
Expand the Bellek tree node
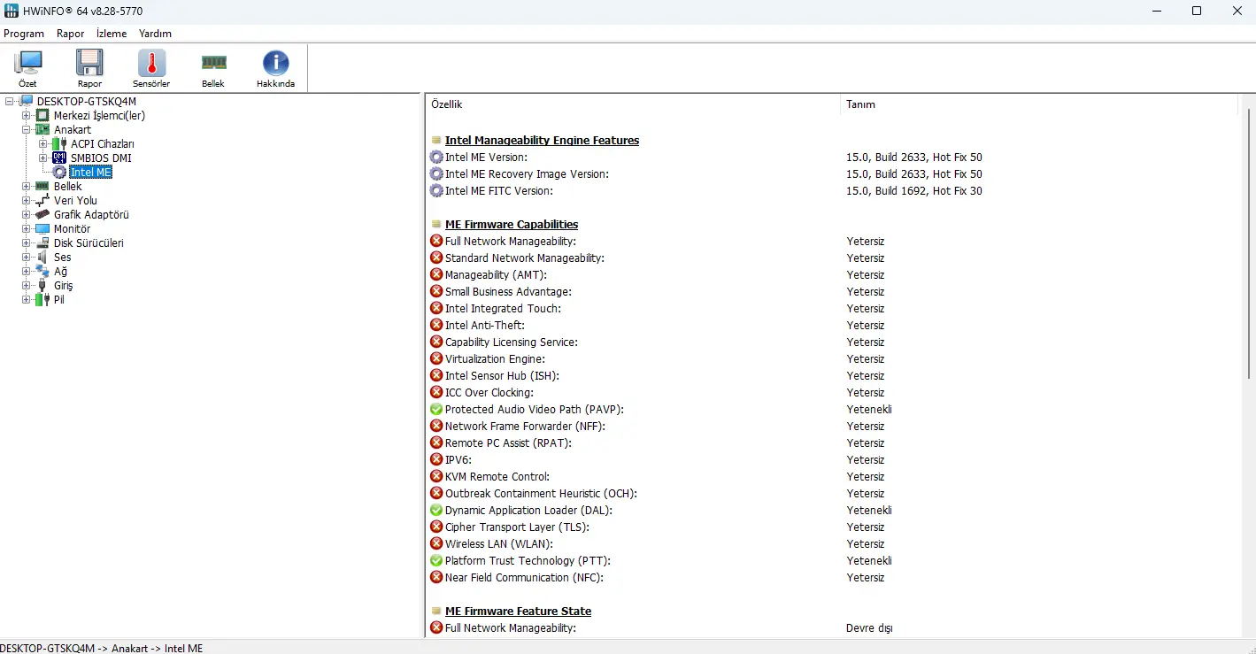click(x=27, y=187)
